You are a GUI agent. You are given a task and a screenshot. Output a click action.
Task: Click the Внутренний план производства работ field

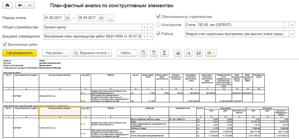click(93, 36)
